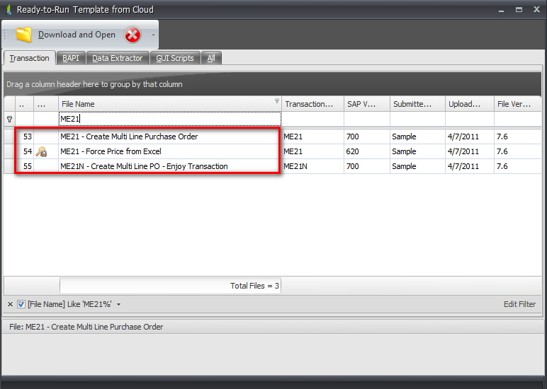Uncheck the File Name Like 'ME21%' filter checkbox
The height and width of the screenshot is (389, 547).
coord(21,304)
